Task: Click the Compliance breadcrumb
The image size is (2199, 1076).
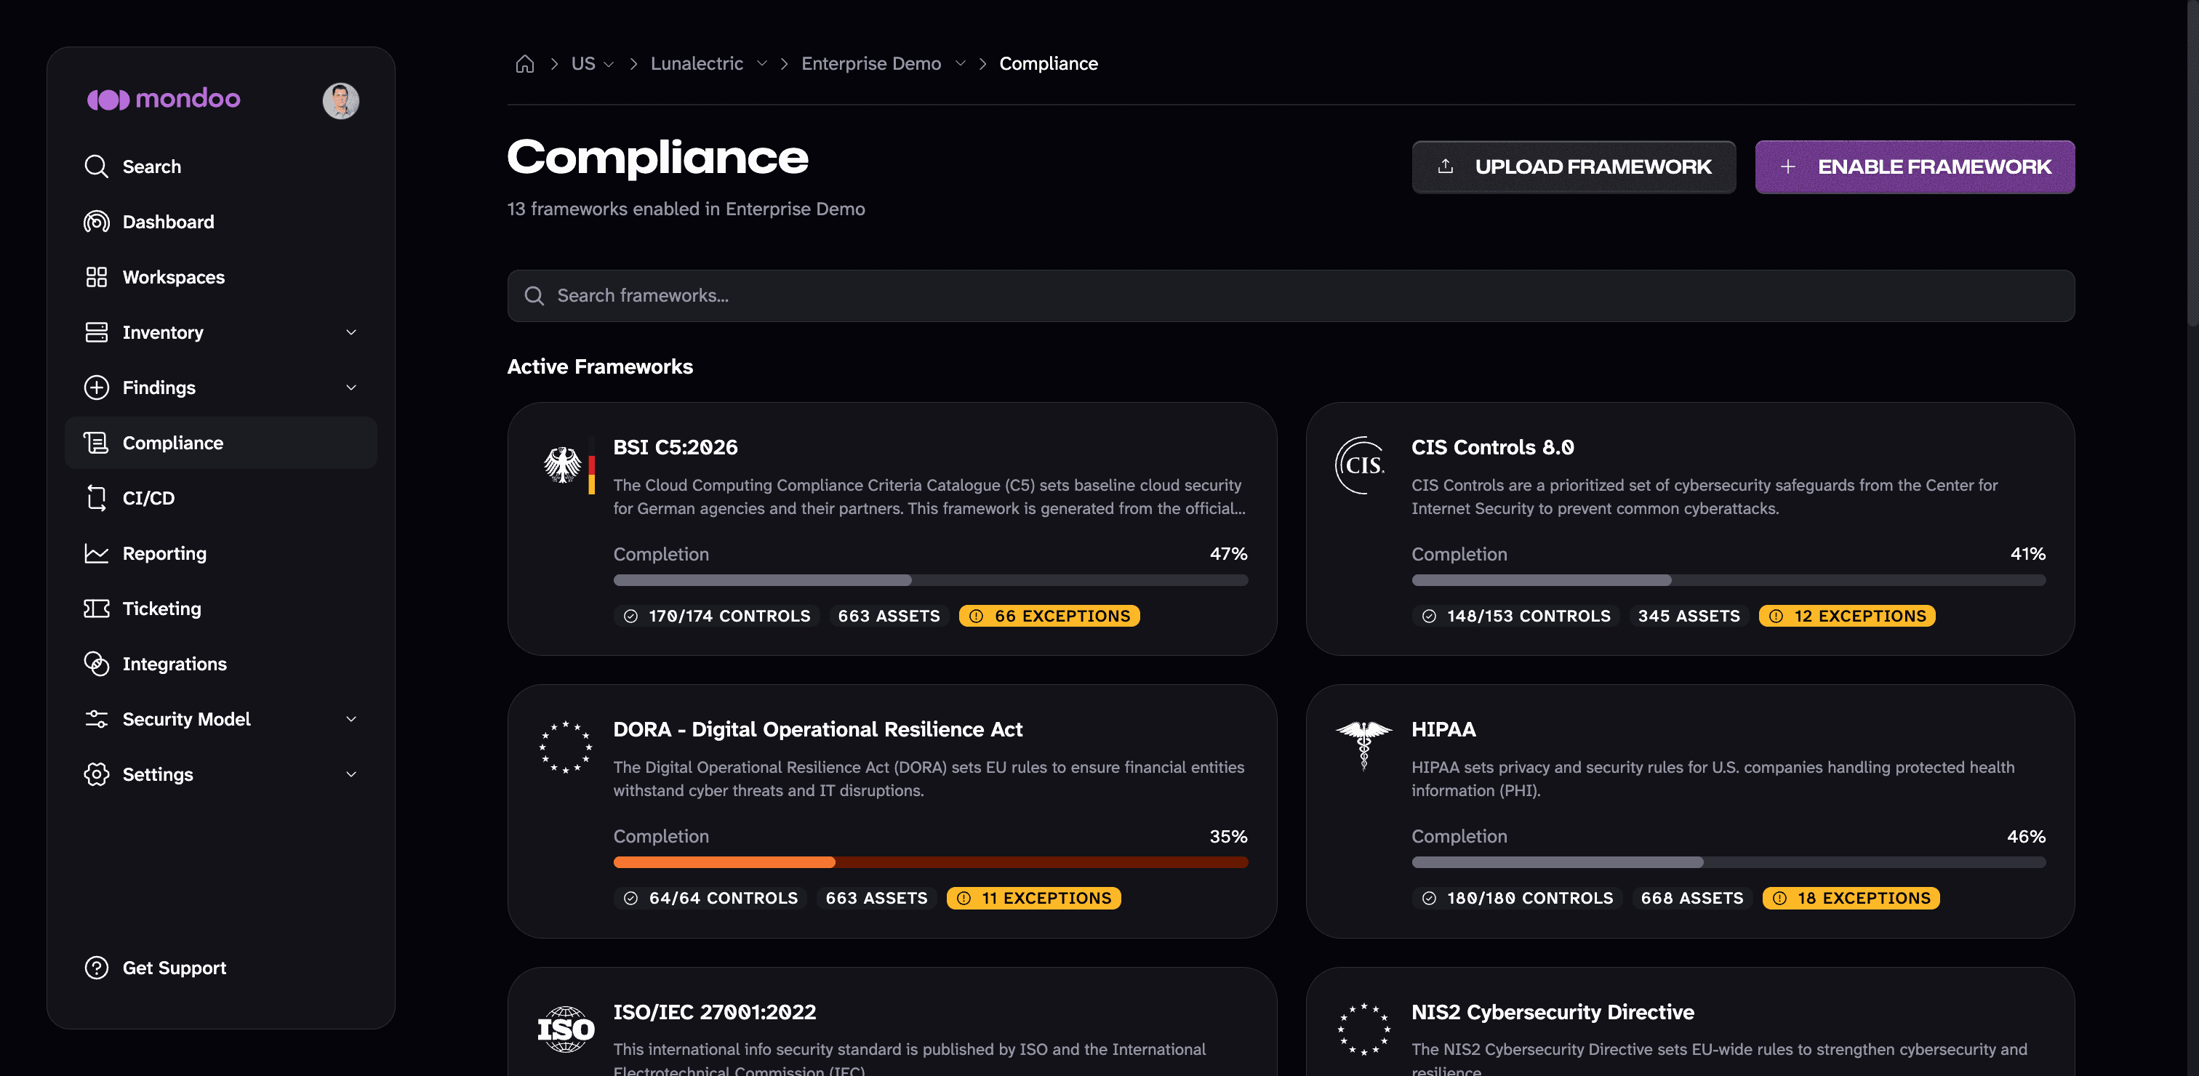Action: [1049, 64]
